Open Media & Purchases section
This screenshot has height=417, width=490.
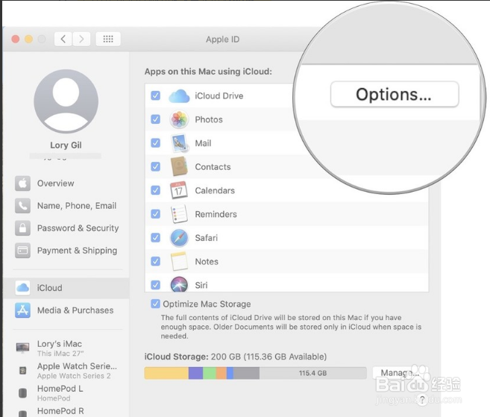(66, 310)
